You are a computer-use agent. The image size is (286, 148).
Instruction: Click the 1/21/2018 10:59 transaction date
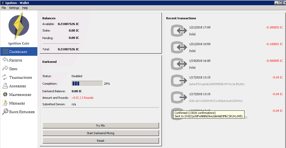coord(200,44)
